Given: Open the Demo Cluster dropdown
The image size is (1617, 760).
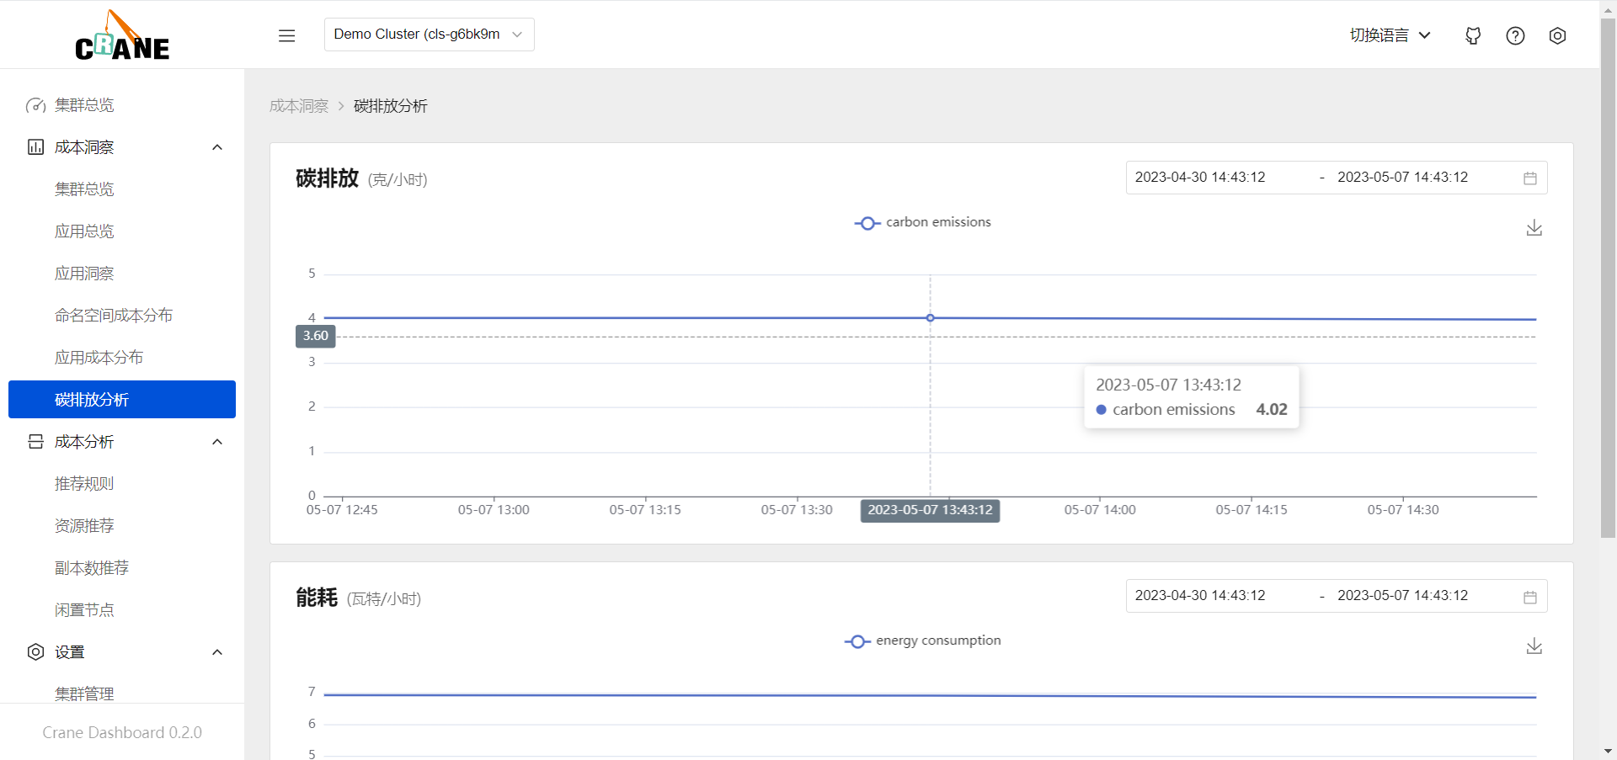Looking at the screenshot, I should (429, 35).
